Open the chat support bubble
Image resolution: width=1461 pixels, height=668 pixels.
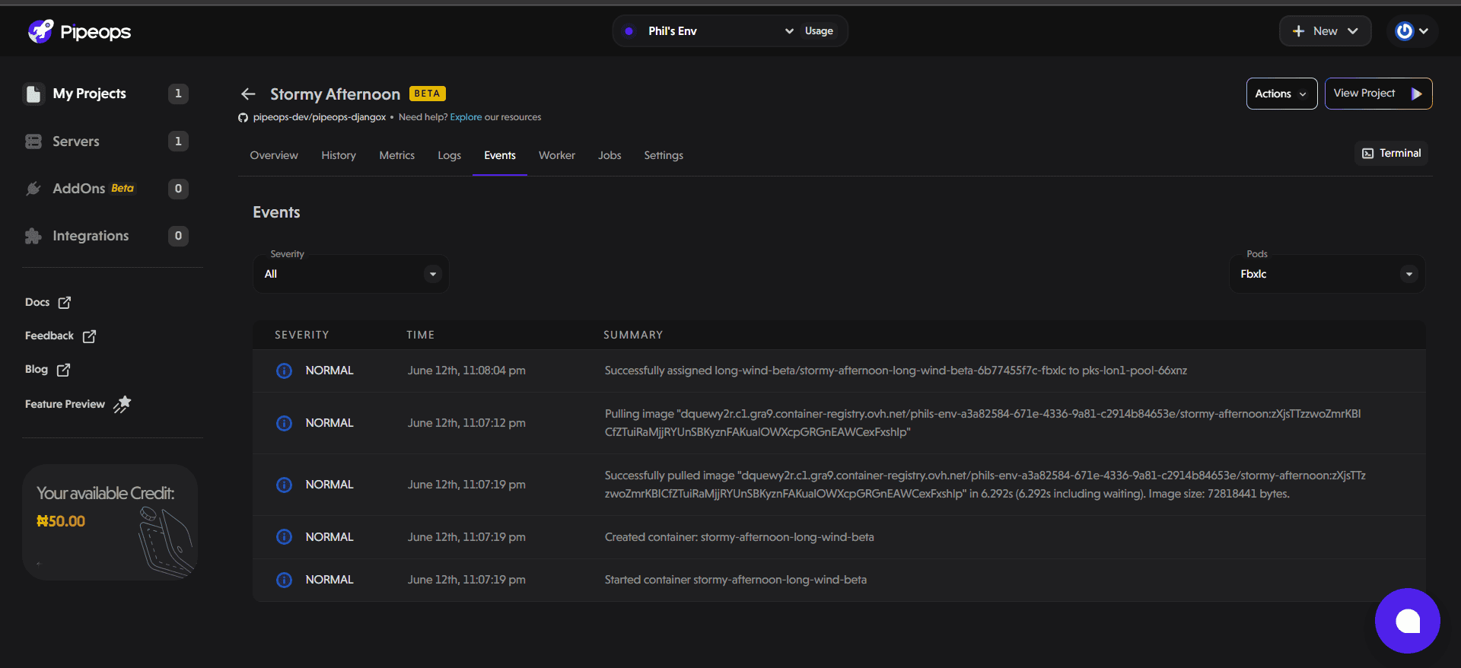click(1407, 621)
